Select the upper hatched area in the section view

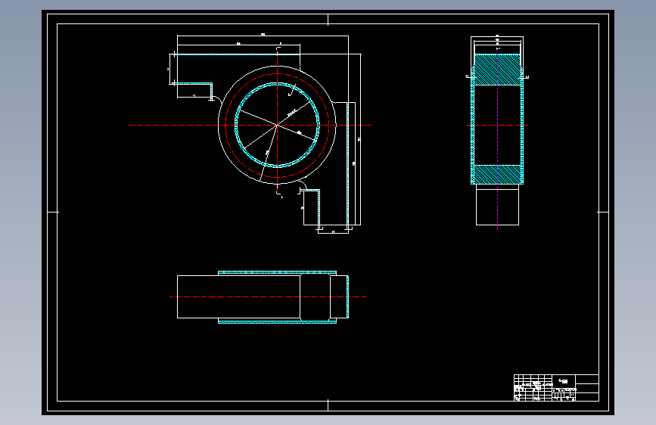[497, 70]
